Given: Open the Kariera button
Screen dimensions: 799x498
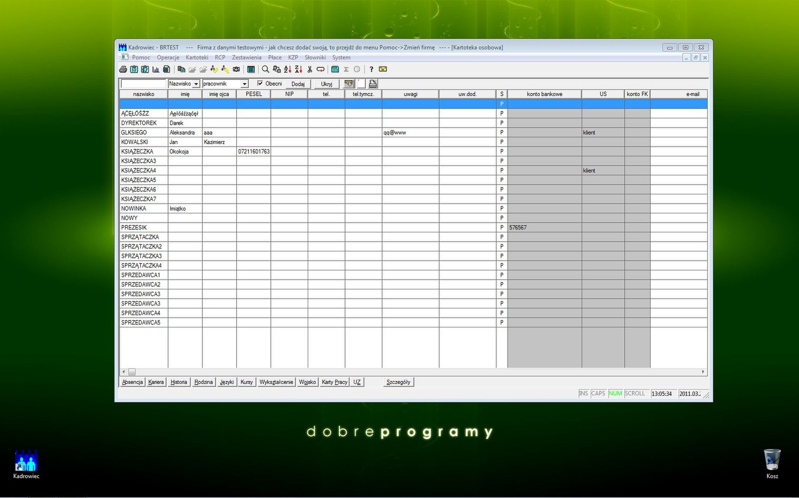Looking at the screenshot, I should pos(156,382).
